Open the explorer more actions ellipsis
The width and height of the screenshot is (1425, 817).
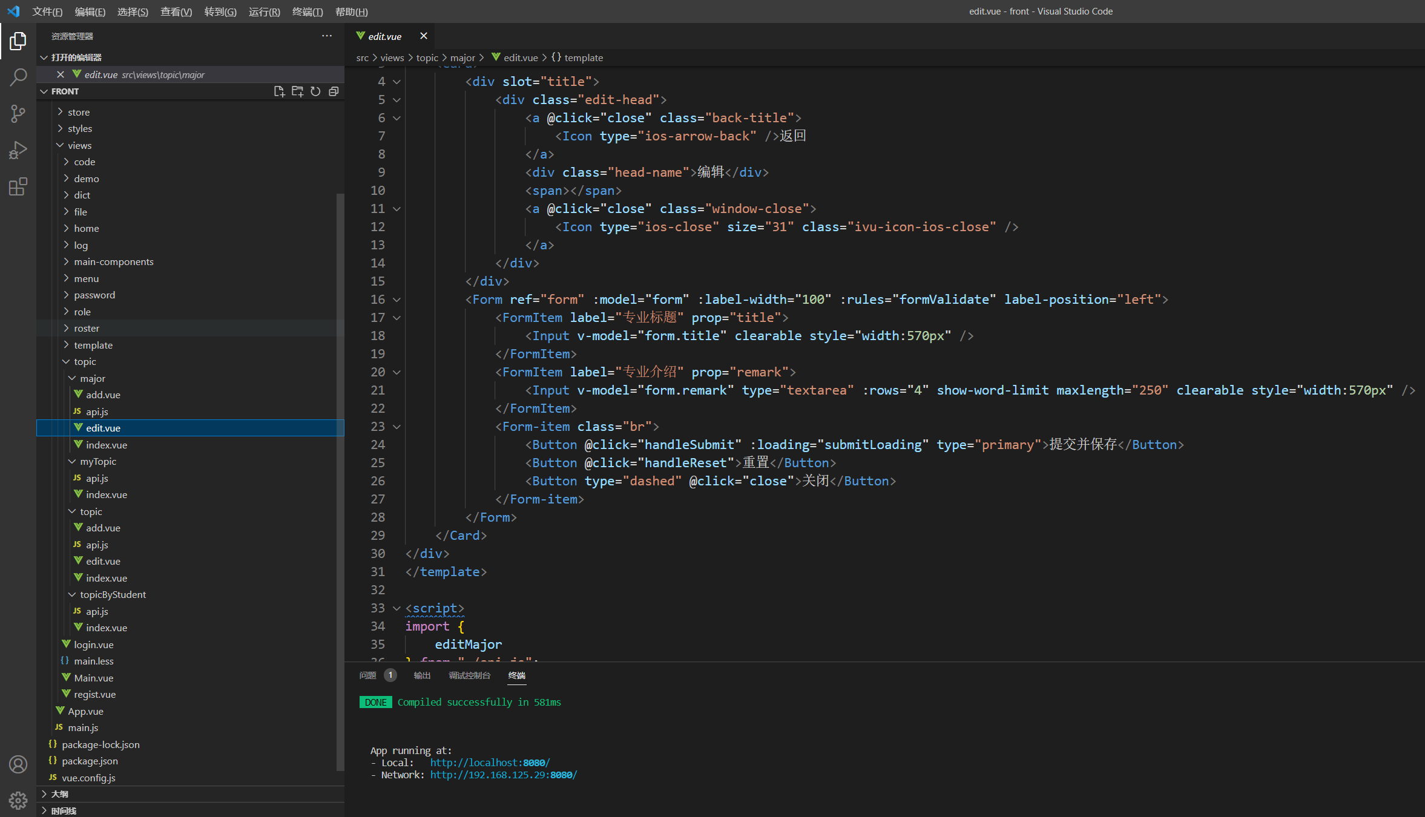pos(327,36)
